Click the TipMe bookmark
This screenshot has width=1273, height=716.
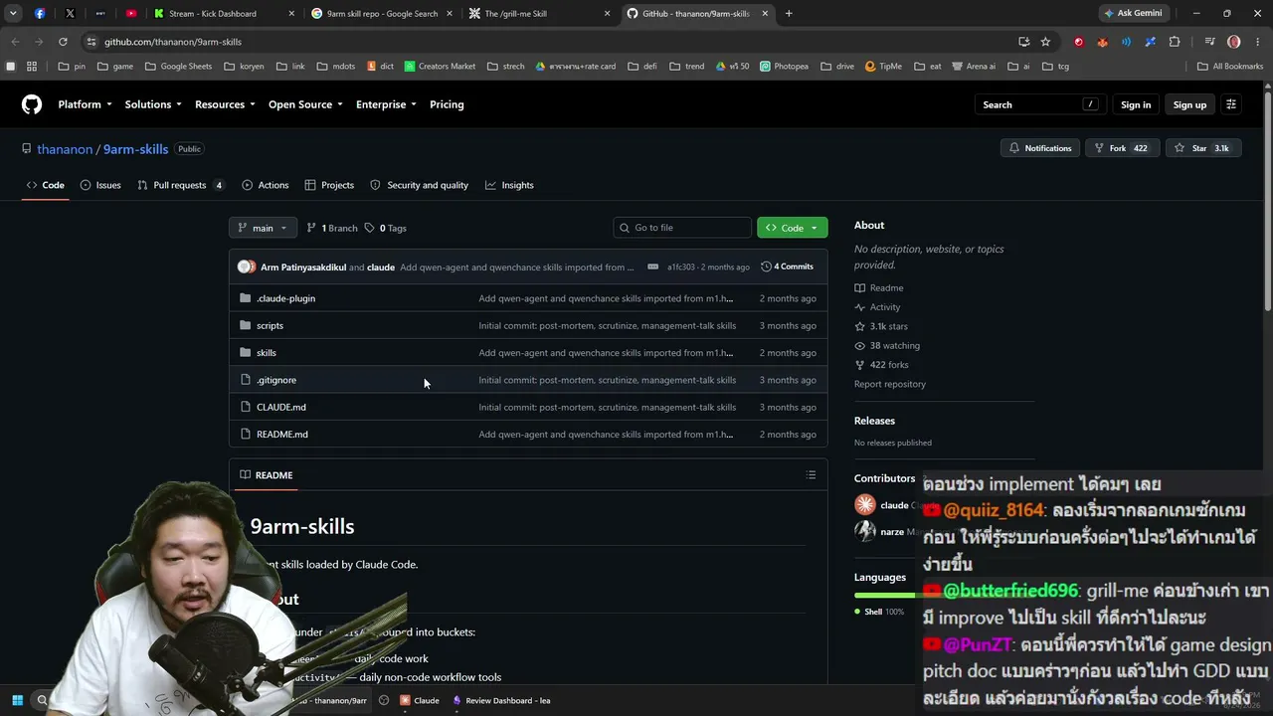coord(883,67)
